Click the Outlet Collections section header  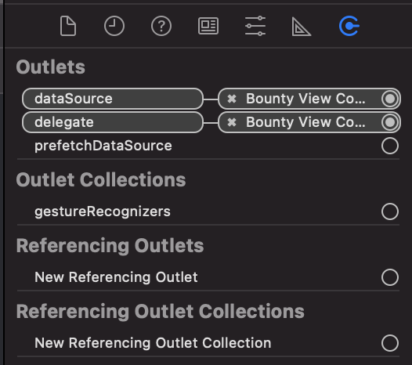(101, 179)
